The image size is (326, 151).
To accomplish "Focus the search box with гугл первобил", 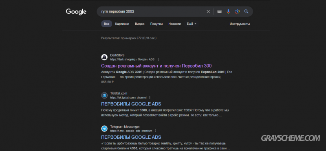I will (x=152, y=12).
